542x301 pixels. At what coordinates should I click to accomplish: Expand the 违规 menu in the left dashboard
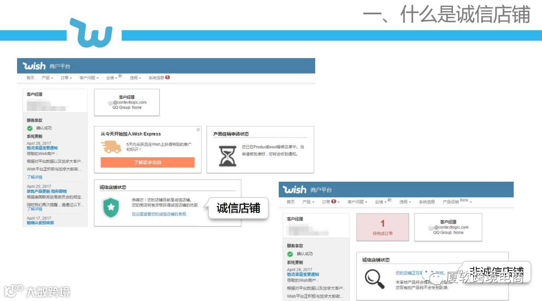click(x=135, y=78)
